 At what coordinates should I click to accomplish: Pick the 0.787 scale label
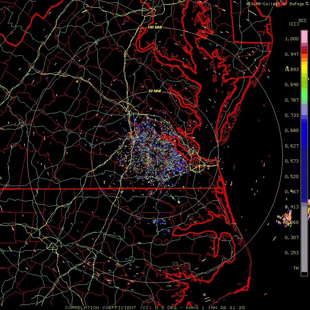click(x=292, y=100)
